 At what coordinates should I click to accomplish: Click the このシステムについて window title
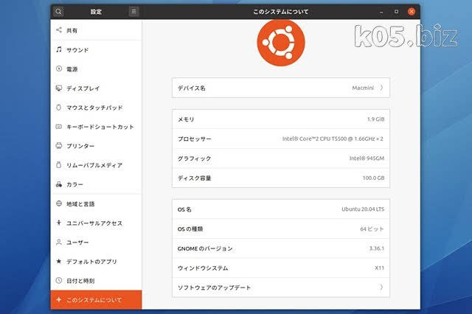point(280,12)
